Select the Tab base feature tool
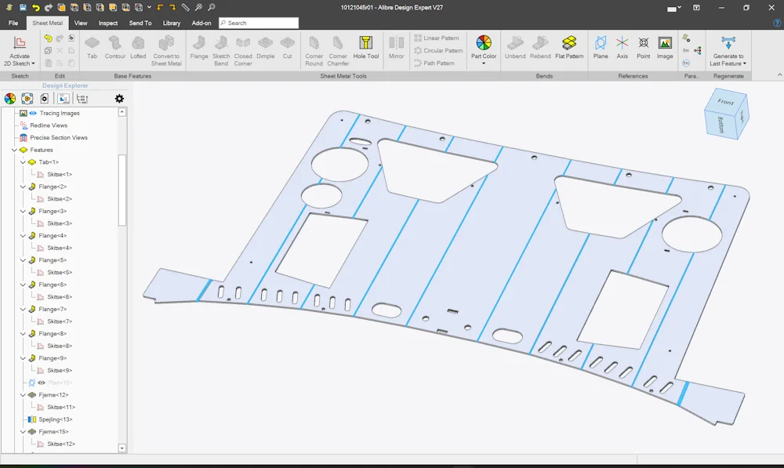This screenshot has height=468, width=784. click(x=92, y=48)
